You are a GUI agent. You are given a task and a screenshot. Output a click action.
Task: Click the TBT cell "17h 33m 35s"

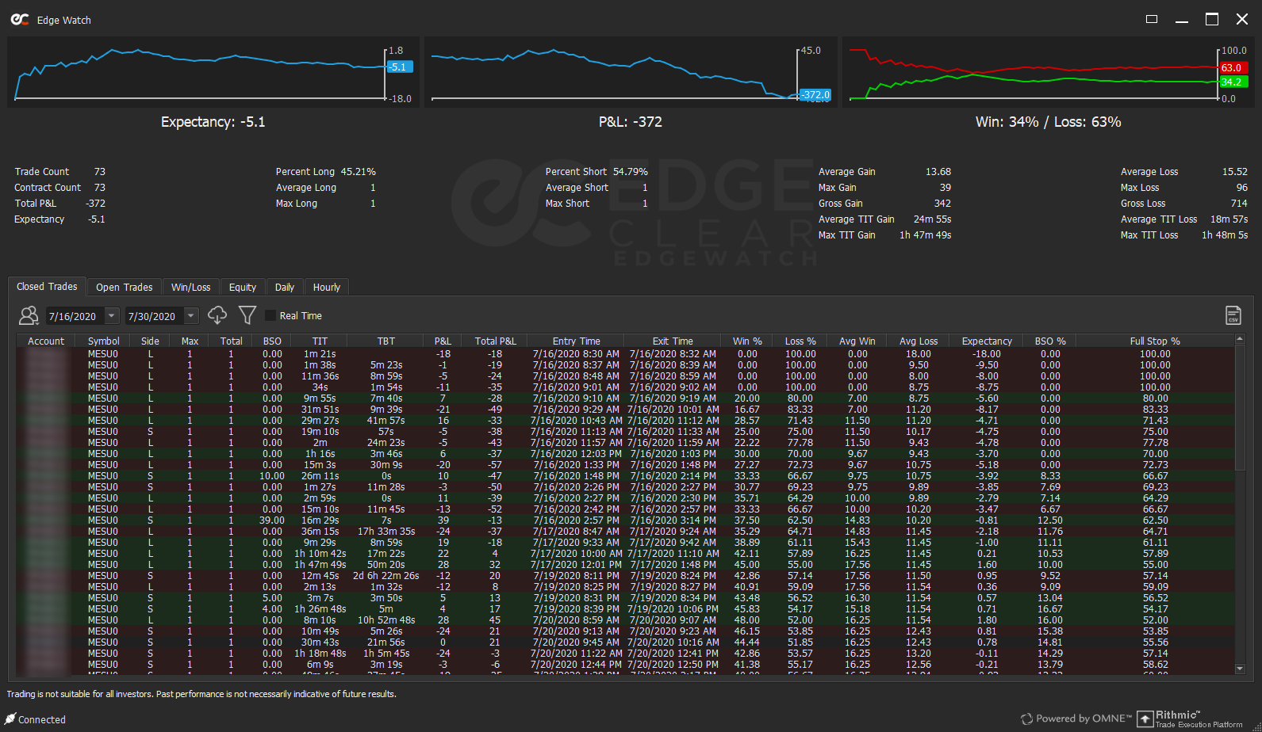386,532
